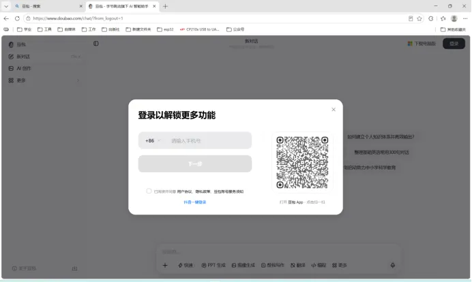Image resolution: width=472 pixels, height=282 pixels.
Task: Open AI 创作 in the sidebar
Action: click(x=44, y=69)
